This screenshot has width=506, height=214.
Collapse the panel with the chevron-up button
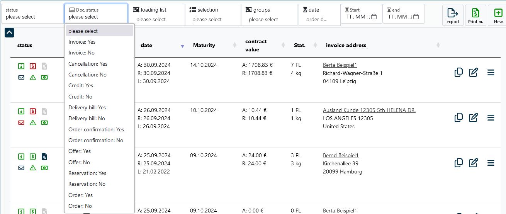click(x=10, y=33)
